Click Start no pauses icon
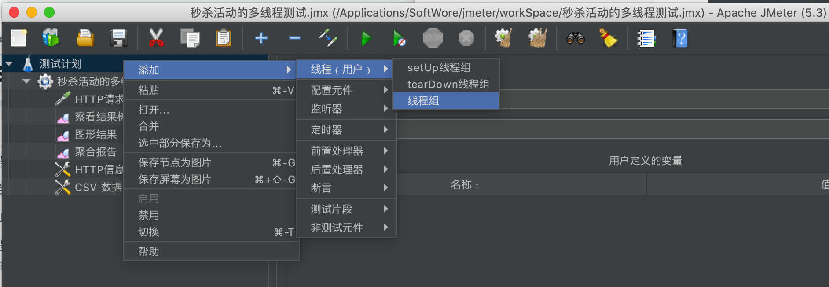This screenshot has width=829, height=287. [x=399, y=38]
